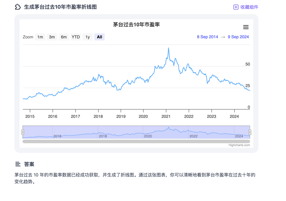The height and width of the screenshot is (201, 286).
Task: Click the 2021 peak on the line chart
Action: pyautogui.click(x=168, y=48)
